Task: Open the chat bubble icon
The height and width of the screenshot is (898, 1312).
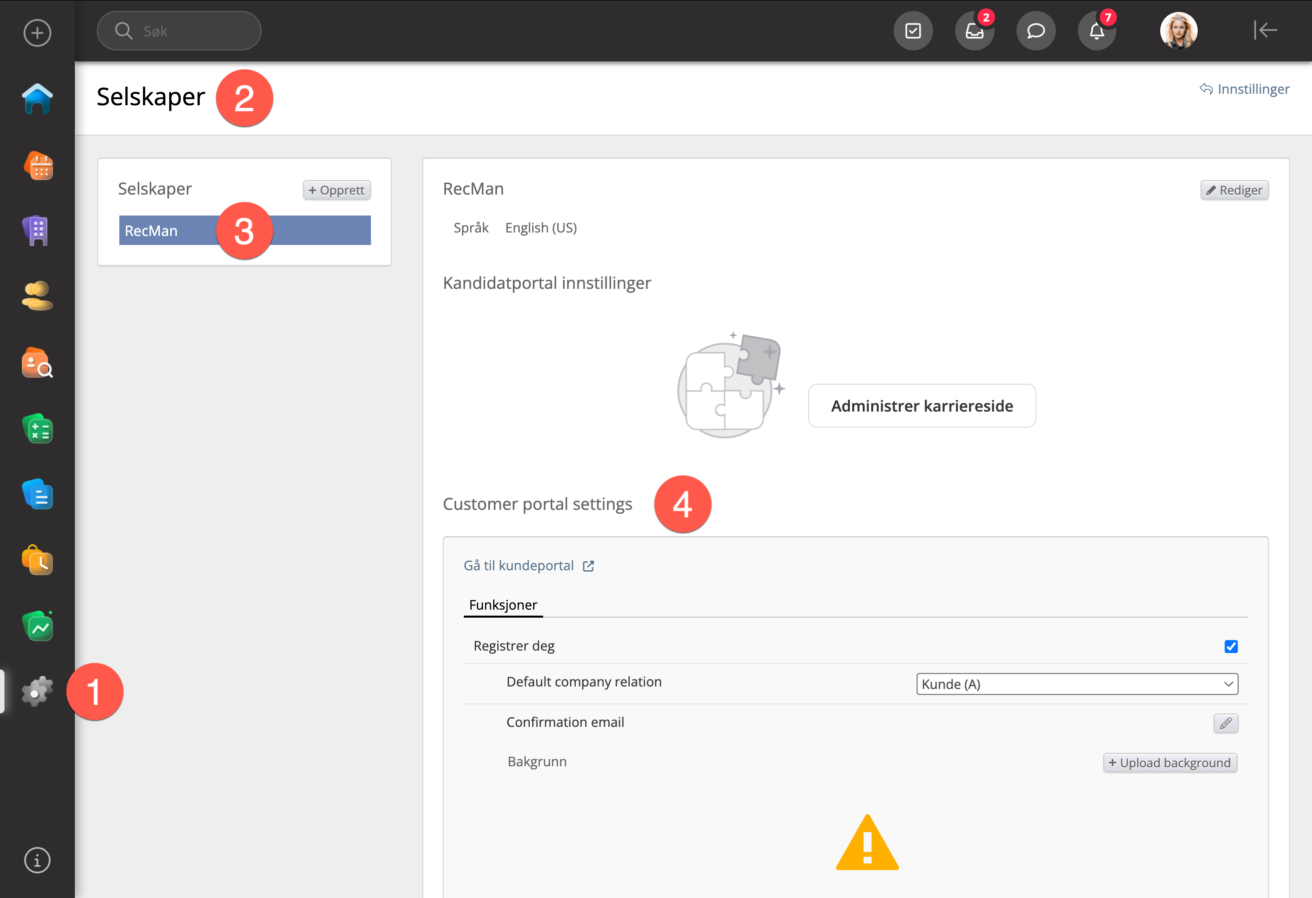Action: [1035, 31]
